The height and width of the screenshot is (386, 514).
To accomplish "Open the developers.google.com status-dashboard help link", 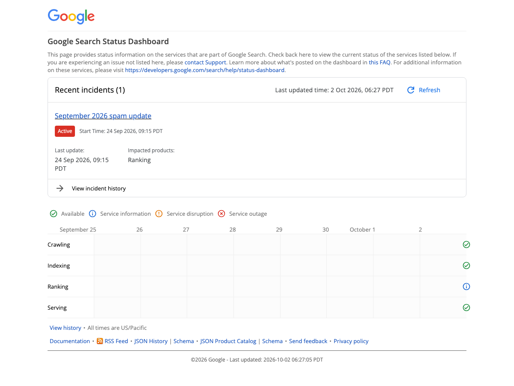I will coord(205,70).
